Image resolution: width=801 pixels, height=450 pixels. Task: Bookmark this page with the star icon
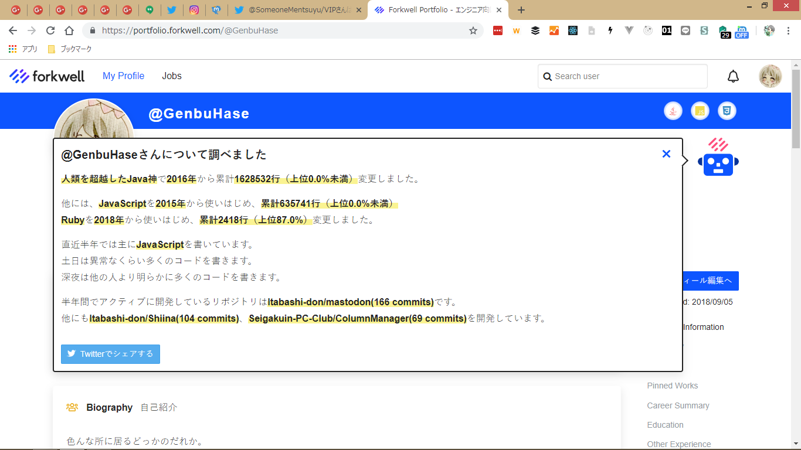(473, 30)
